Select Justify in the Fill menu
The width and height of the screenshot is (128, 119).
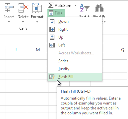pos(75,69)
